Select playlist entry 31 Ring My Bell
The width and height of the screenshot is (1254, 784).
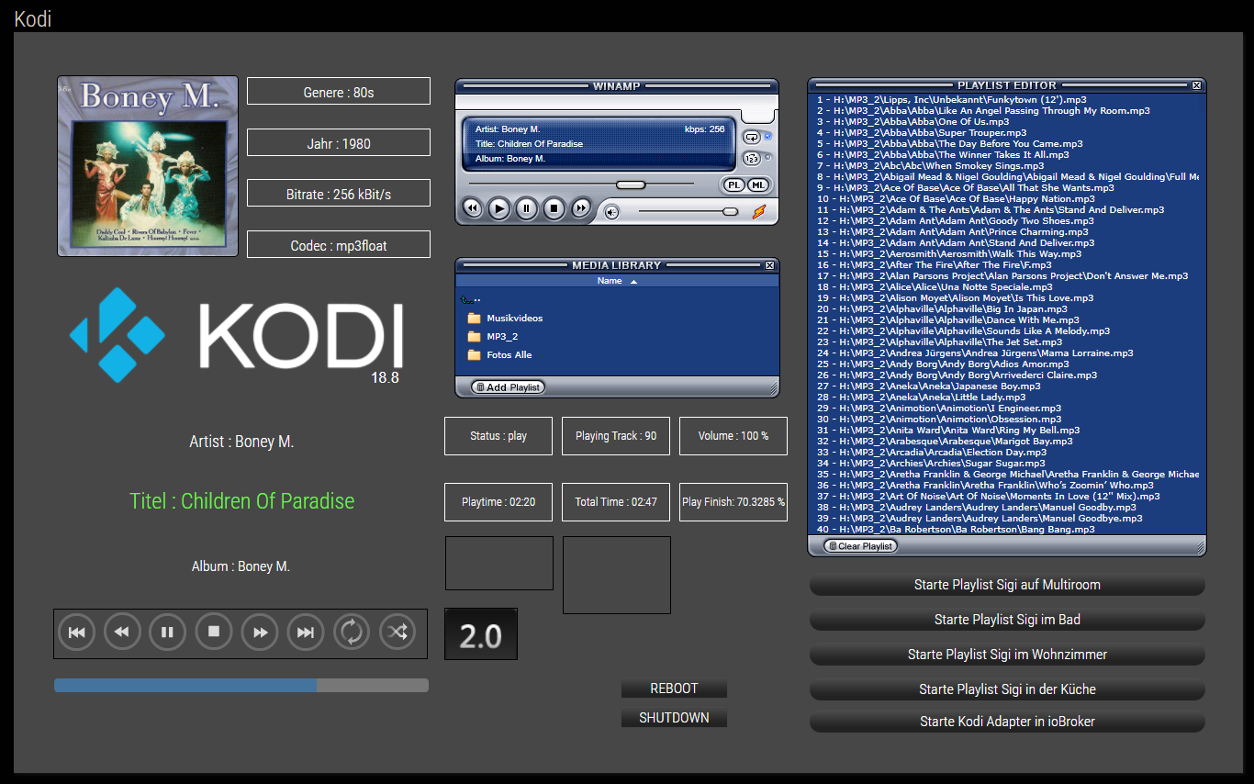click(947, 430)
